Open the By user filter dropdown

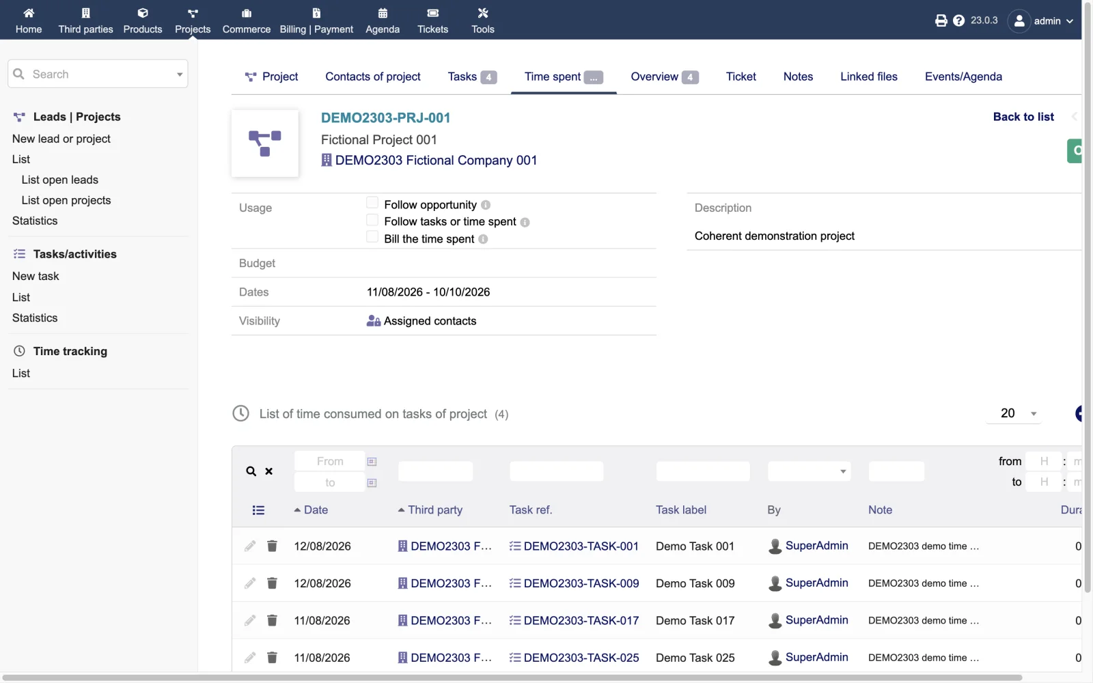point(809,471)
